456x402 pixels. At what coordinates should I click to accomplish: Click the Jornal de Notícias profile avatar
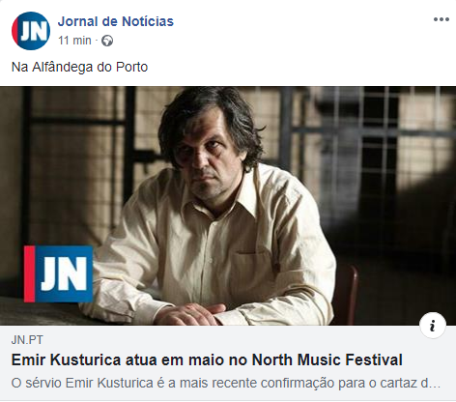(31, 31)
